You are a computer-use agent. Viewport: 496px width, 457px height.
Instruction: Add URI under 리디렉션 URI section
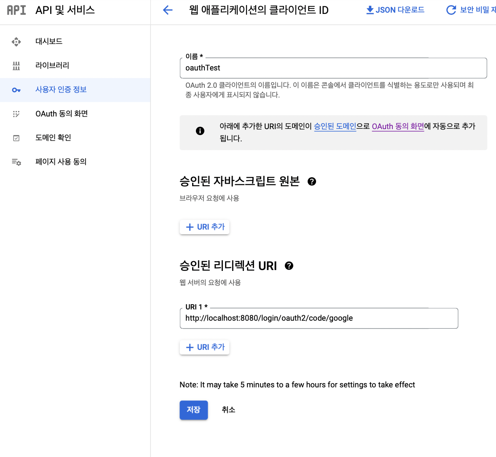point(205,347)
